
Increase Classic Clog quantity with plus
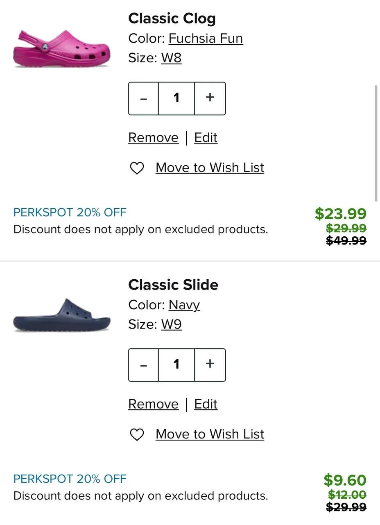(210, 98)
